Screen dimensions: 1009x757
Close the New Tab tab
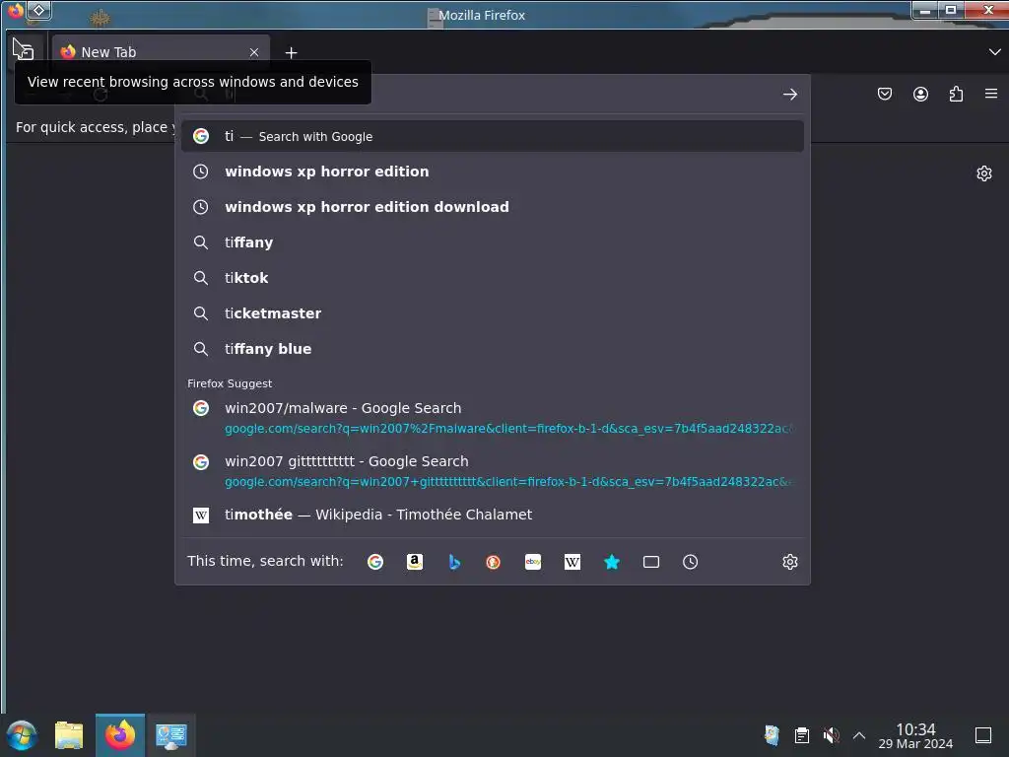pos(254,53)
